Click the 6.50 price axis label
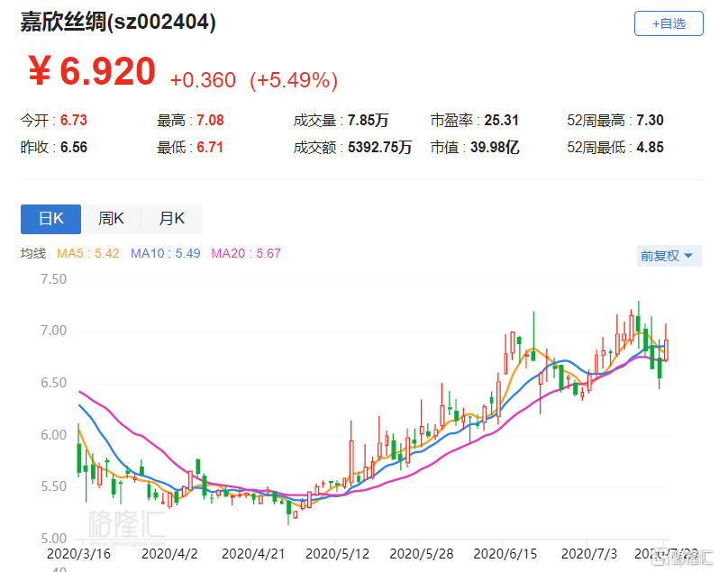The width and height of the screenshot is (719, 572). (x=54, y=383)
